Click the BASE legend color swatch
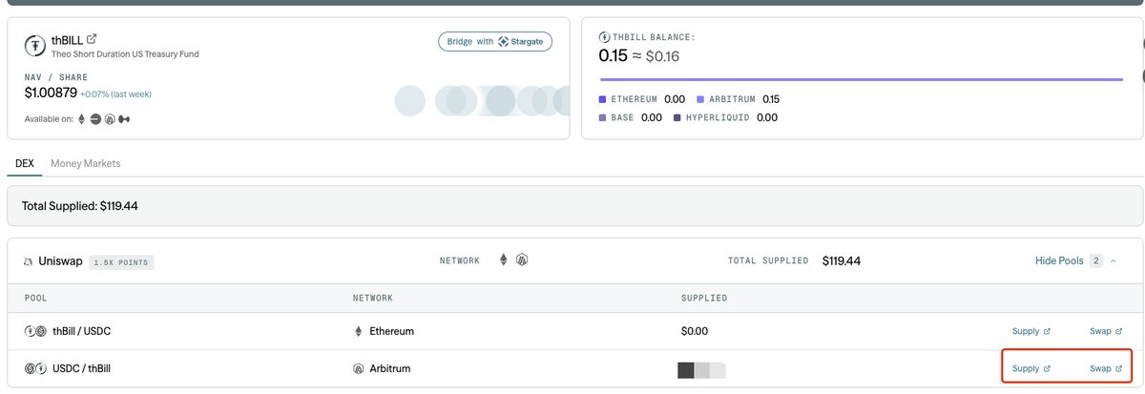The width and height of the screenshot is (1145, 394). pyautogui.click(x=602, y=118)
